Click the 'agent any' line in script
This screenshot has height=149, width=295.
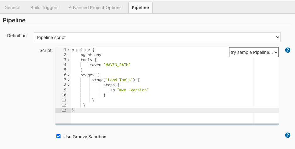[91, 55]
